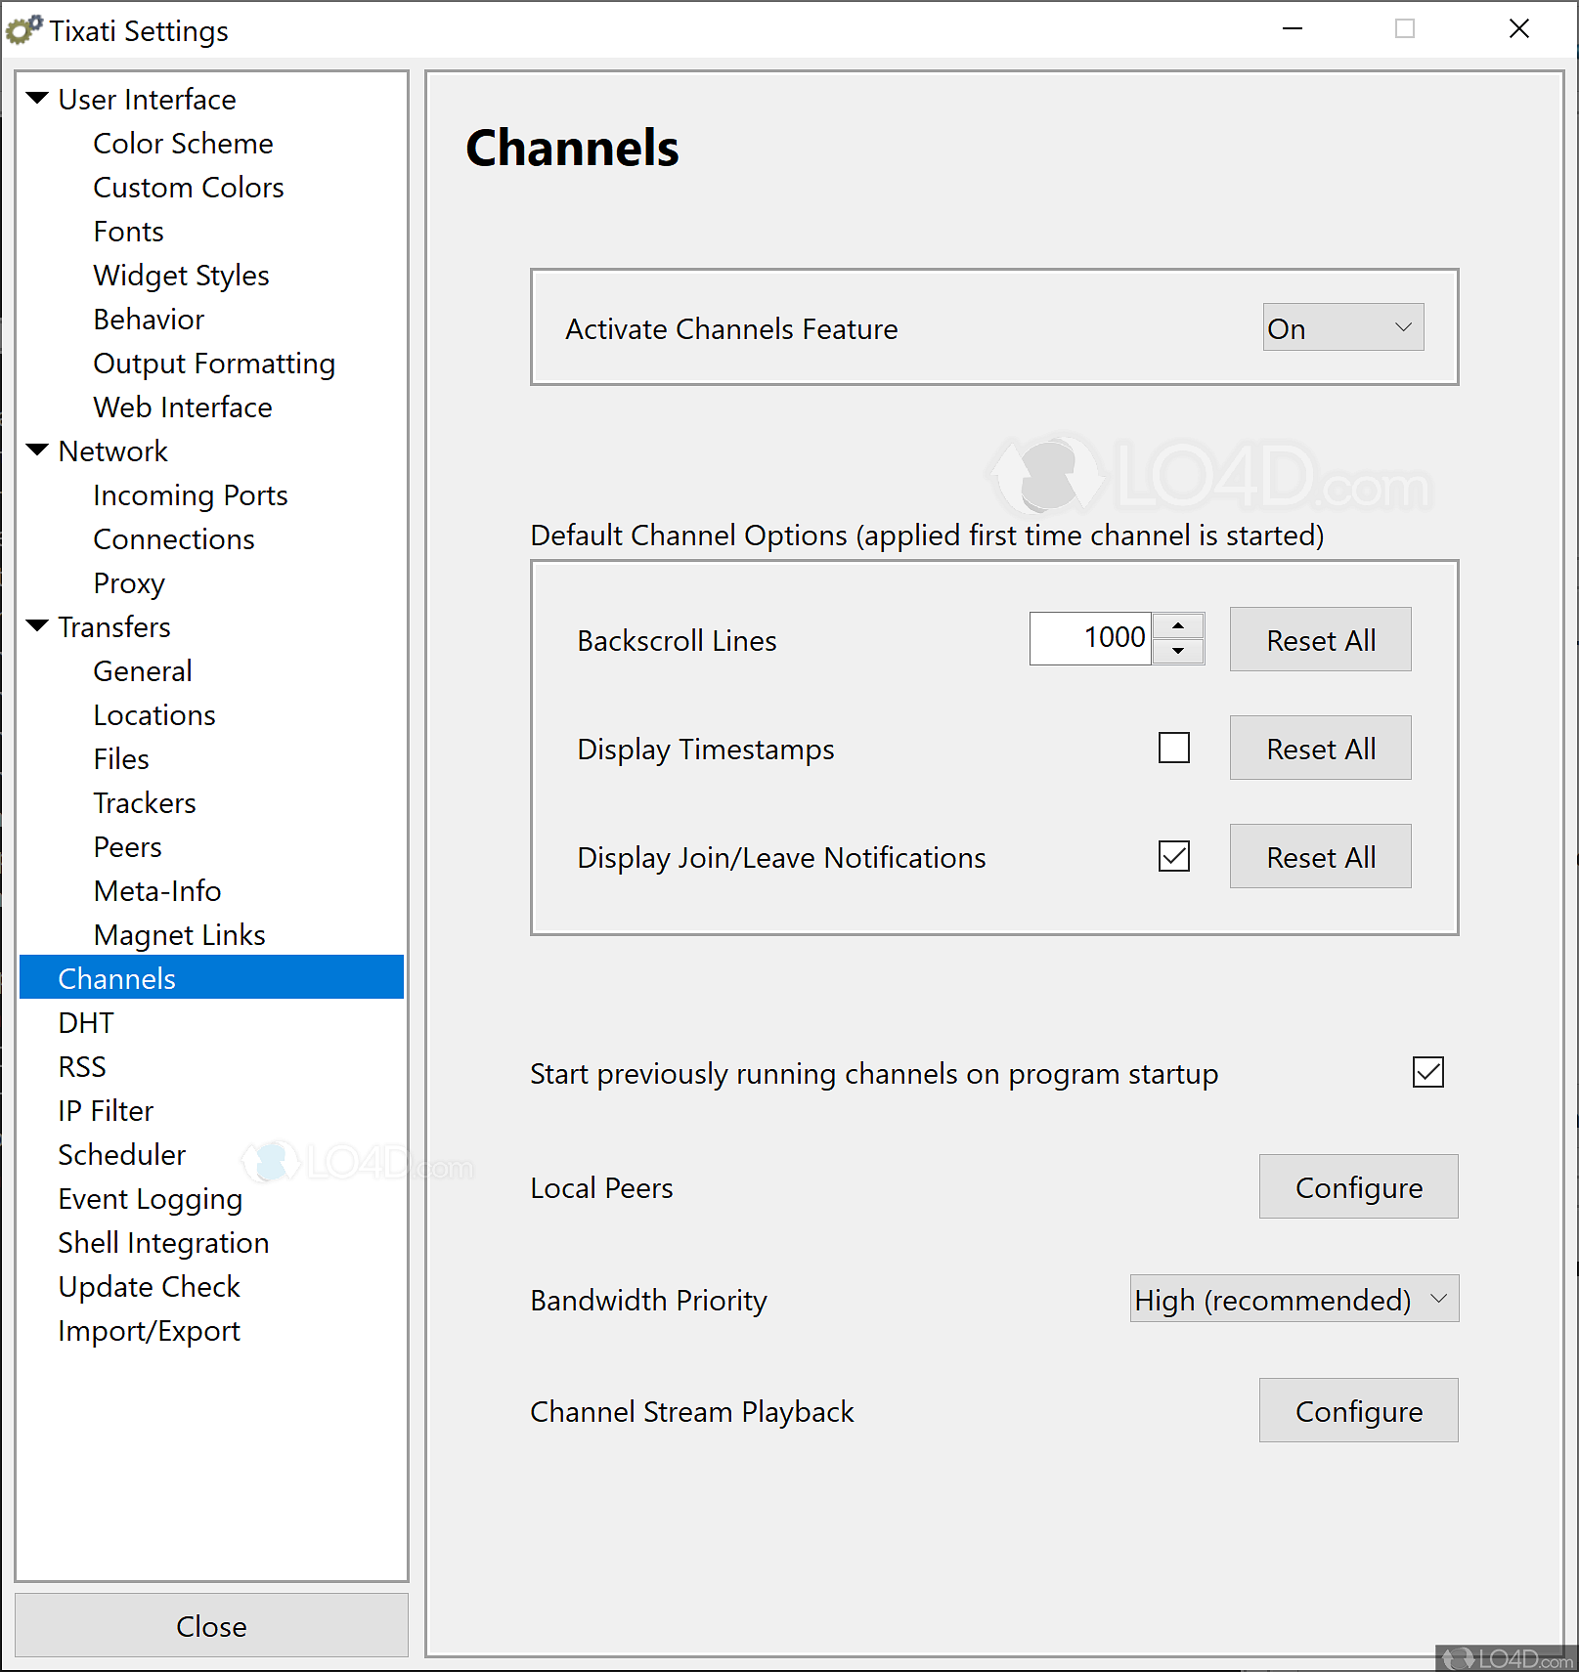The image size is (1579, 1672).
Task: Go to the IP Filter settings
Action: pos(106,1111)
